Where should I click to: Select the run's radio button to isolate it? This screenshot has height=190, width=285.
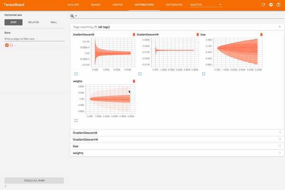tap(11, 45)
